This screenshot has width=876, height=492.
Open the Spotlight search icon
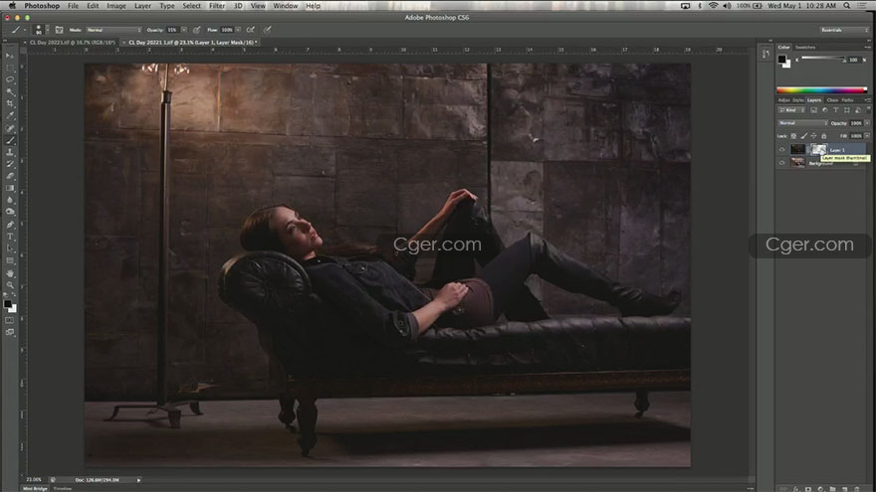pos(847,6)
